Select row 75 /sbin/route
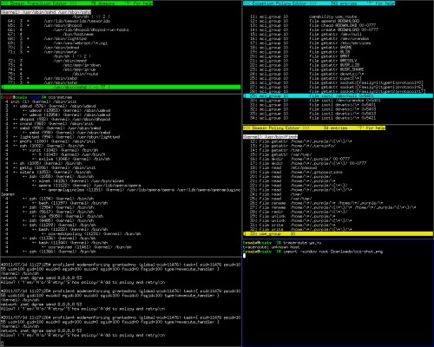The image size is (434, 347). pos(53,74)
